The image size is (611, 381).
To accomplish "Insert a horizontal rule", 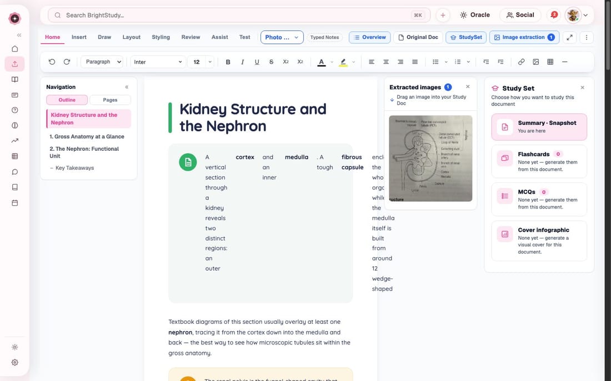I will [565, 62].
